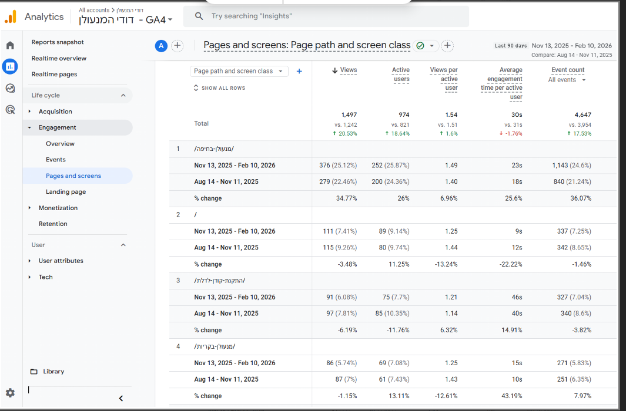626x411 pixels.
Task: Open Admin settings gear icon
Action: coord(10,393)
